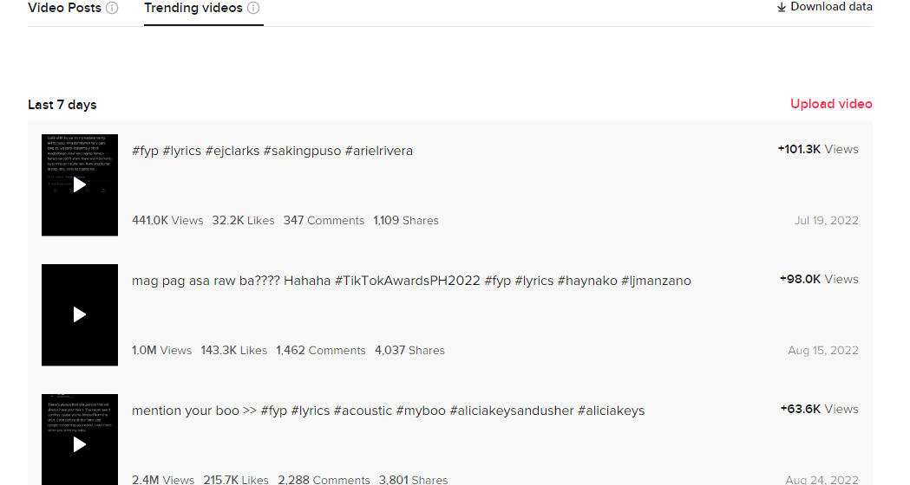Click the +101.3K Views trending stat
This screenshot has height=485, width=910.
[818, 149]
